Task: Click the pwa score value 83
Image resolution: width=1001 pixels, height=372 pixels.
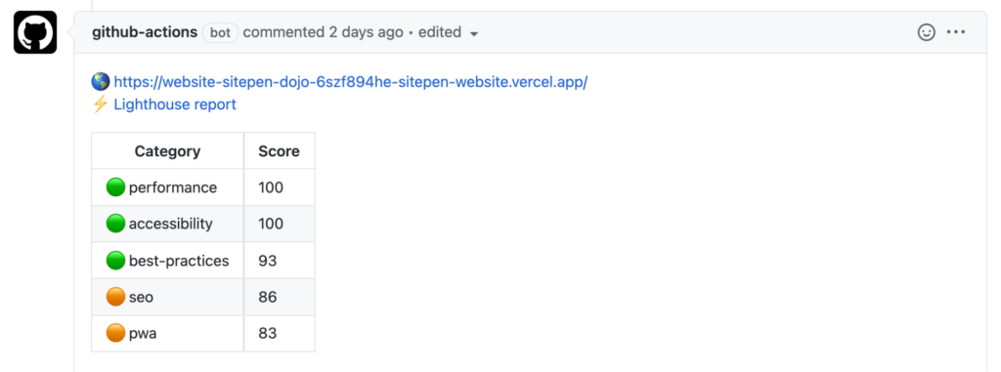Action: [x=268, y=333]
